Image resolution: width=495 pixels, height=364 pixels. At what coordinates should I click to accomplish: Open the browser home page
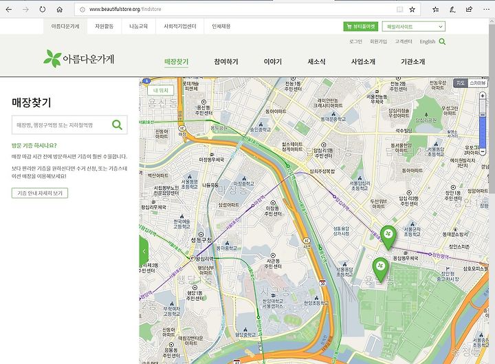(59, 10)
